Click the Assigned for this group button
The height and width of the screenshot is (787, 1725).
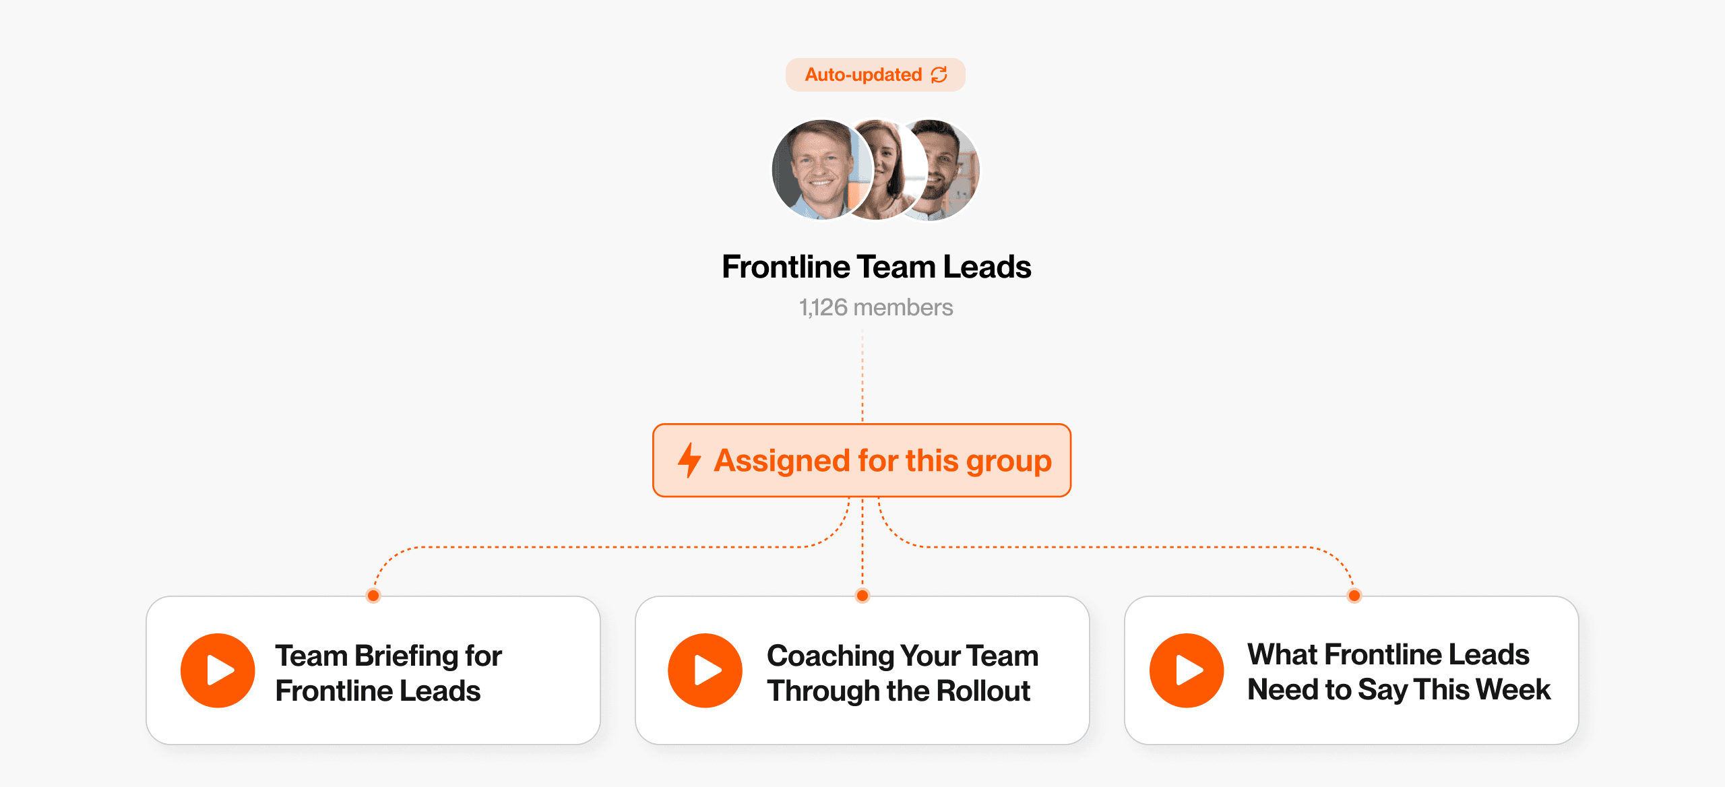[x=862, y=460]
